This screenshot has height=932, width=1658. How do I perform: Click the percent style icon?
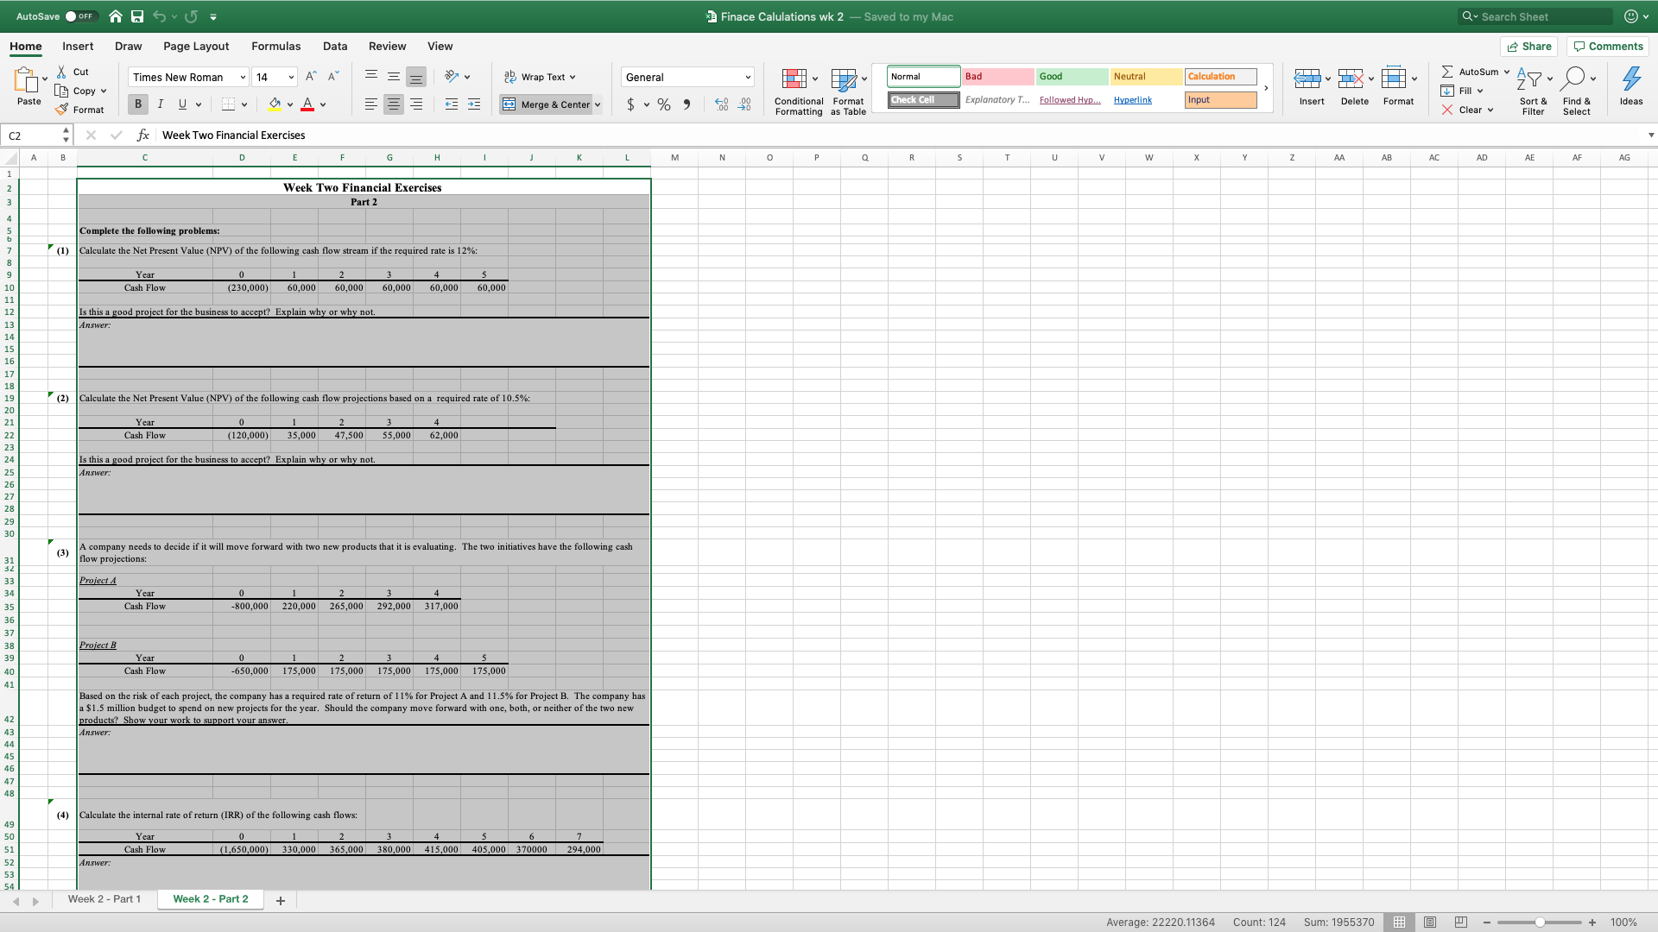point(663,104)
